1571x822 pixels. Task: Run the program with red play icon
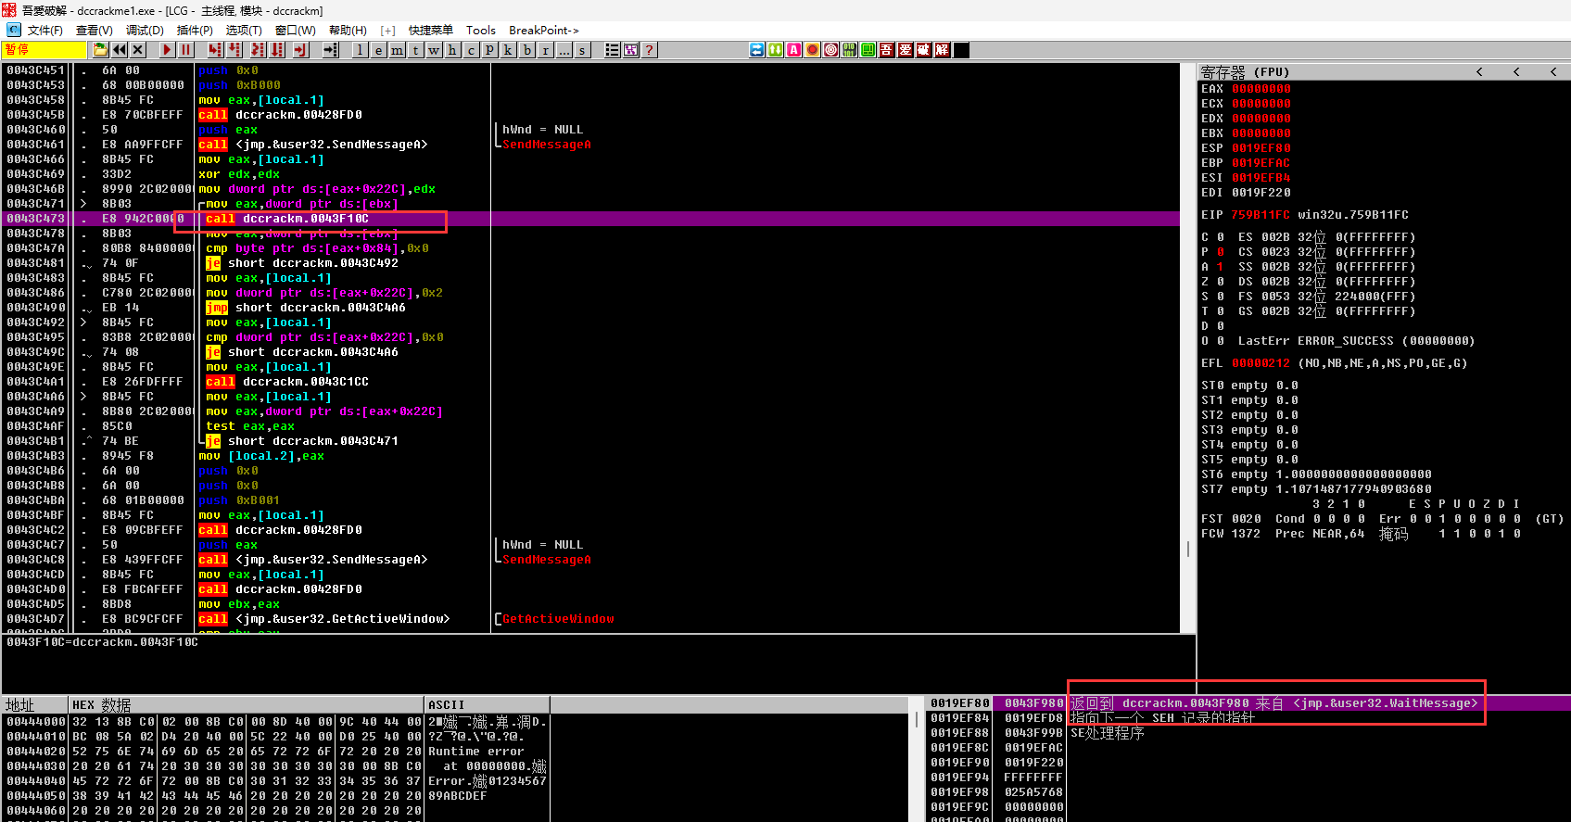point(167,50)
